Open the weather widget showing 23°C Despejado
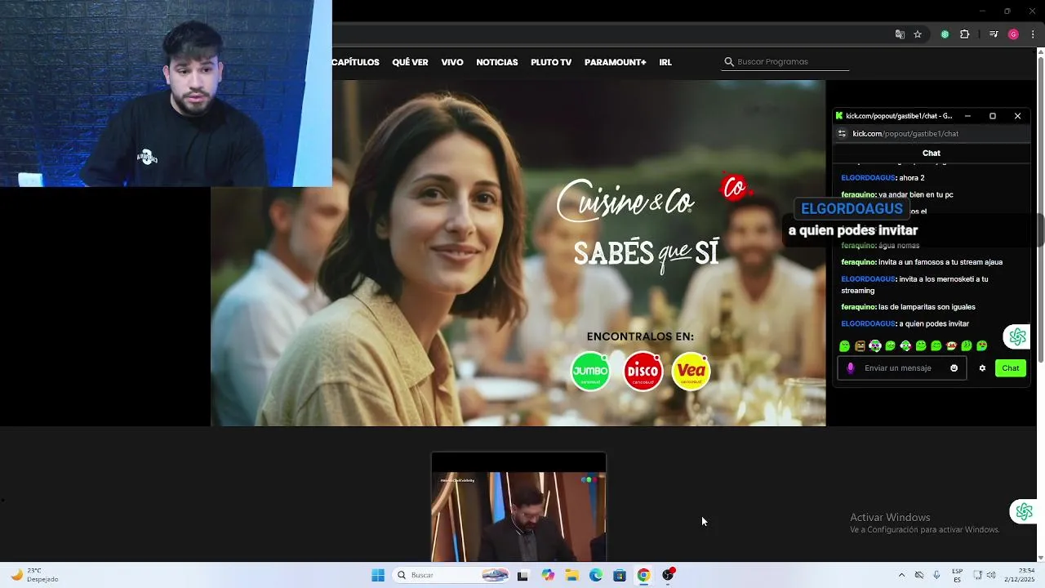This screenshot has width=1045, height=588. 35,575
